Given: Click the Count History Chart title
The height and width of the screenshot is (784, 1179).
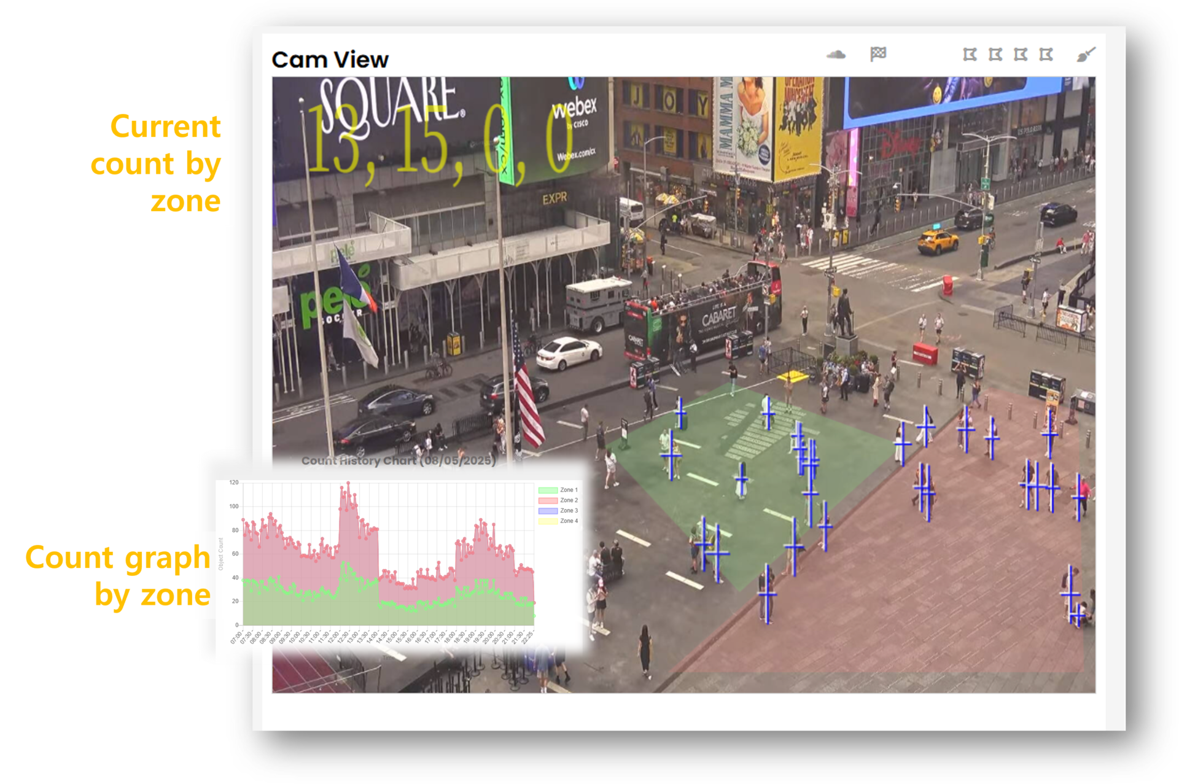Looking at the screenshot, I should coord(398,460).
